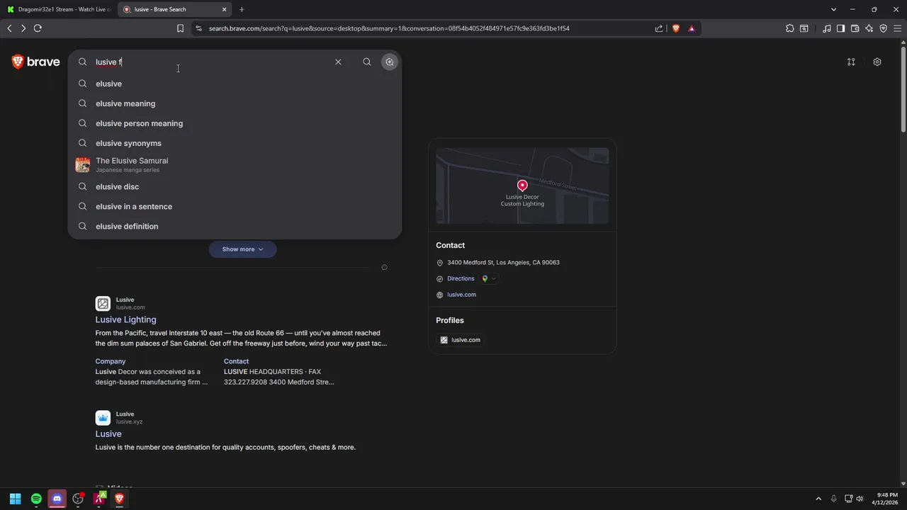Open the Lusive Lighting result link

[125, 319]
